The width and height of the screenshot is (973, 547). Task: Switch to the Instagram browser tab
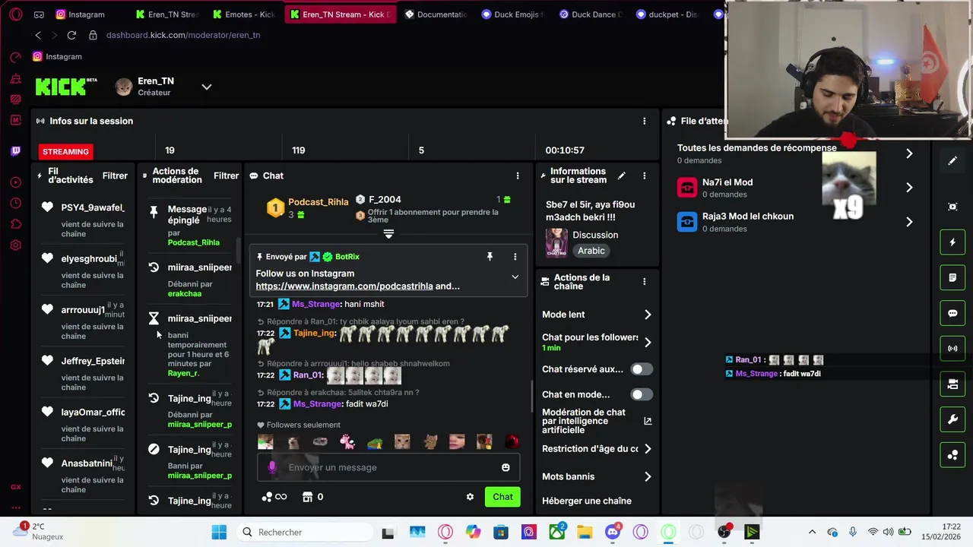point(86,14)
